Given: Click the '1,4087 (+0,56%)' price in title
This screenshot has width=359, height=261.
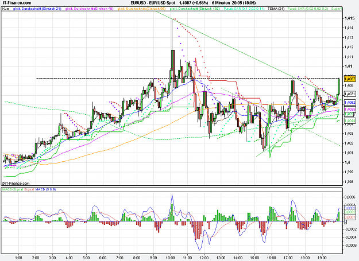Looking at the screenshot, I should 194,3.
